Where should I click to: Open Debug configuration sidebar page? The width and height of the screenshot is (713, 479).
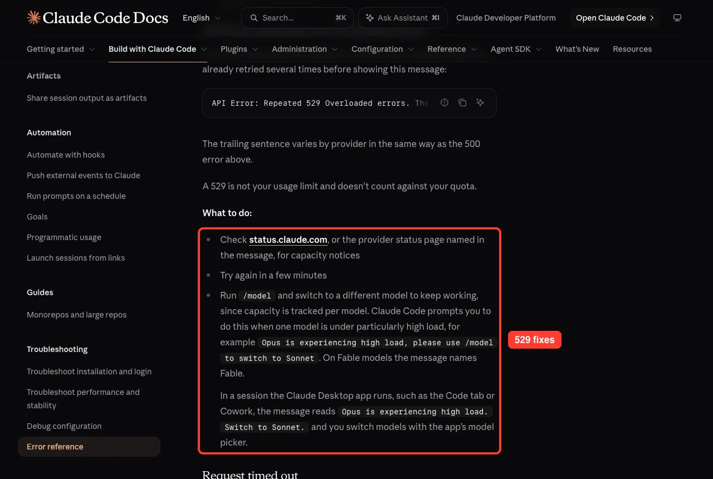point(64,426)
